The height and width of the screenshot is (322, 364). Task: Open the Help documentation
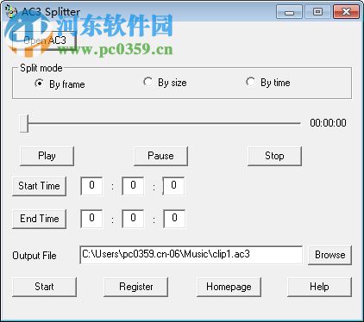(319, 287)
